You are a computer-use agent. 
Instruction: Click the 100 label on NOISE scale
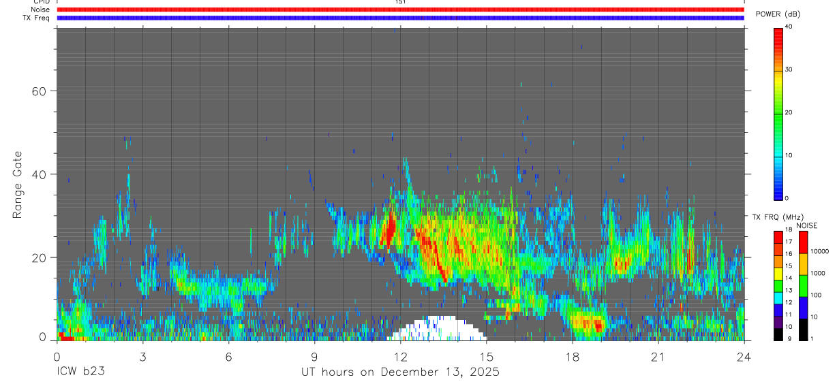point(816,295)
